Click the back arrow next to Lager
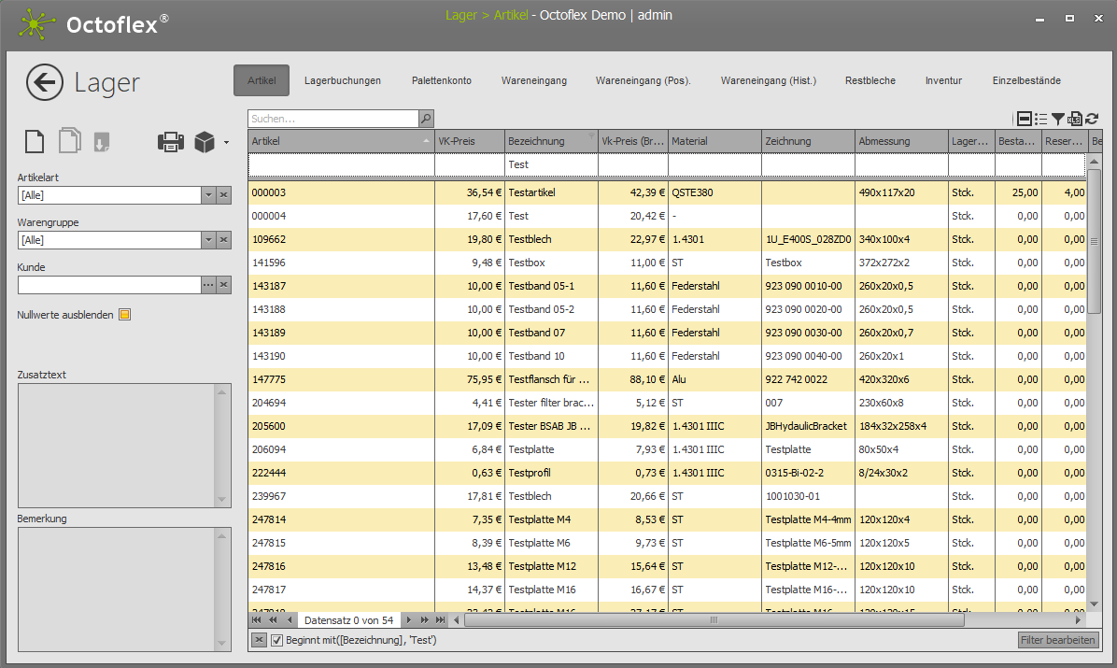Image resolution: width=1117 pixels, height=668 pixels. click(45, 82)
